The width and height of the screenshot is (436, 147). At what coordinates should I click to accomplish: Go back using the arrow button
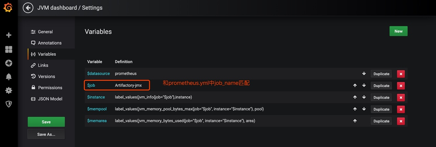click(28, 8)
